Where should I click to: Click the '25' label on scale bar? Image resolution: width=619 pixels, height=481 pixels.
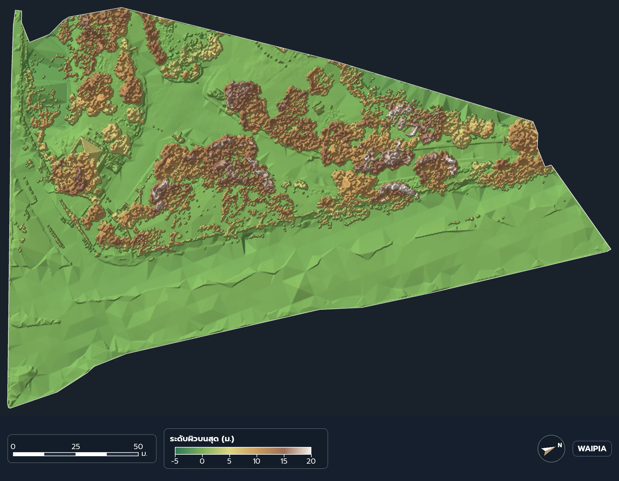(76, 447)
